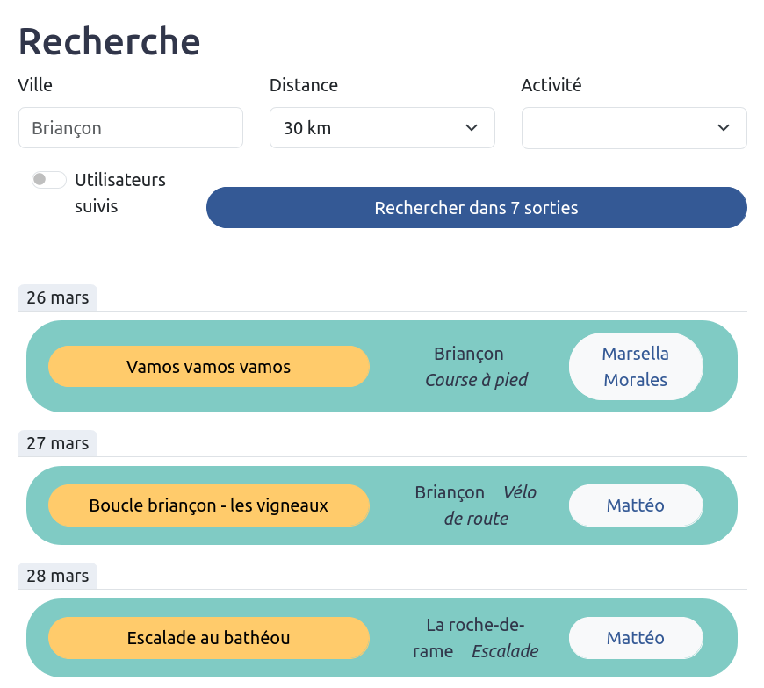This screenshot has height=688, width=764.
Task: Clear the Briançon city field
Action: coord(130,127)
